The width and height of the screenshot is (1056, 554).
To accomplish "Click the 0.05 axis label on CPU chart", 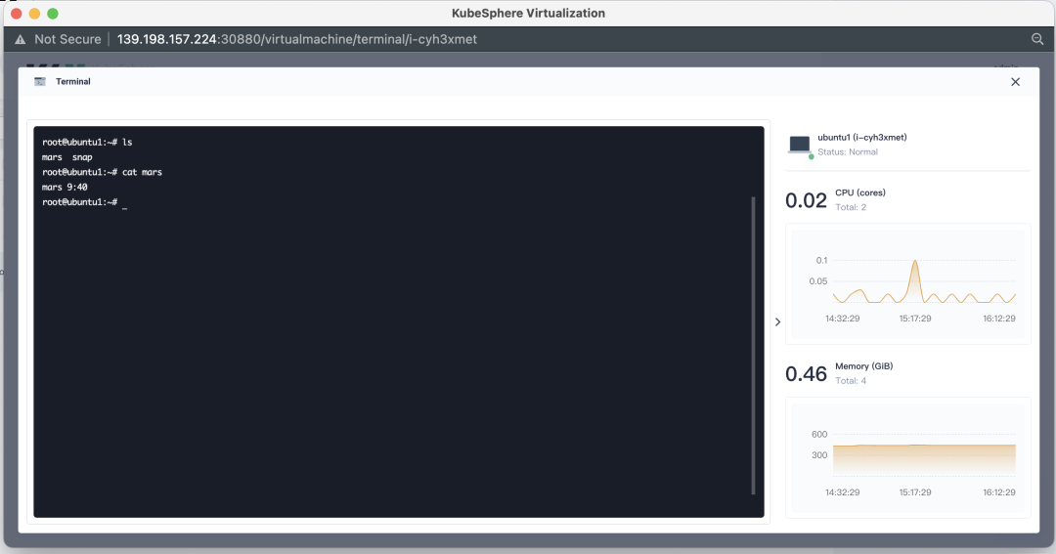I will [818, 281].
